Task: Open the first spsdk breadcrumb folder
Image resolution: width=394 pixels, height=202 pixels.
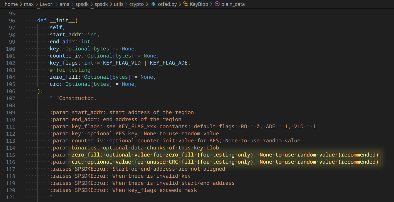Action: [x=82, y=4]
